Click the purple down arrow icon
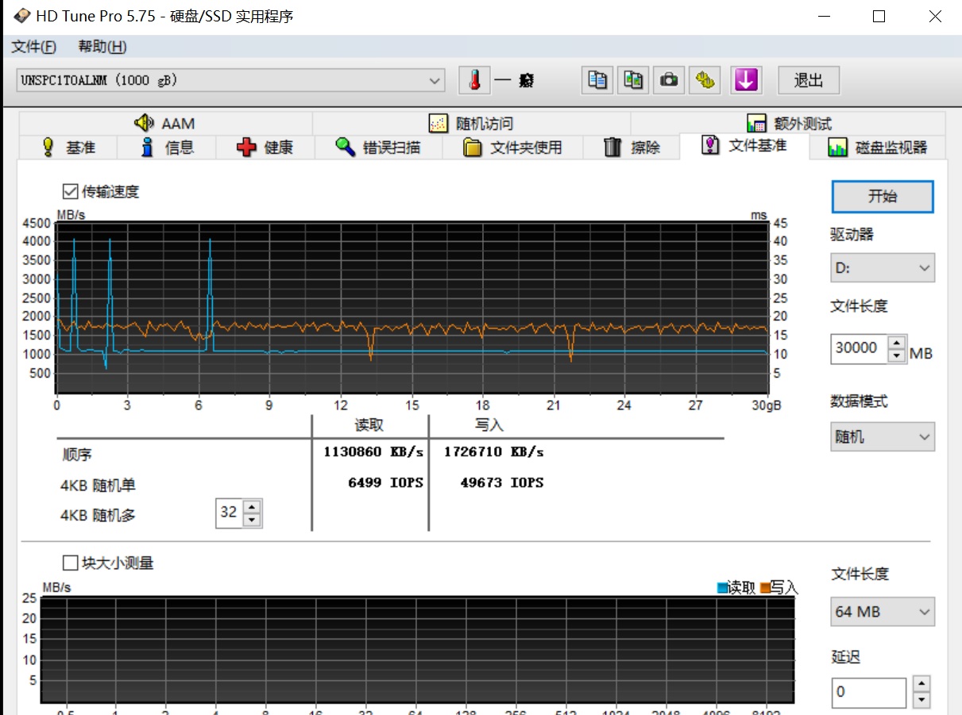Image resolution: width=962 pixels, height=715 pixels. 745,80
